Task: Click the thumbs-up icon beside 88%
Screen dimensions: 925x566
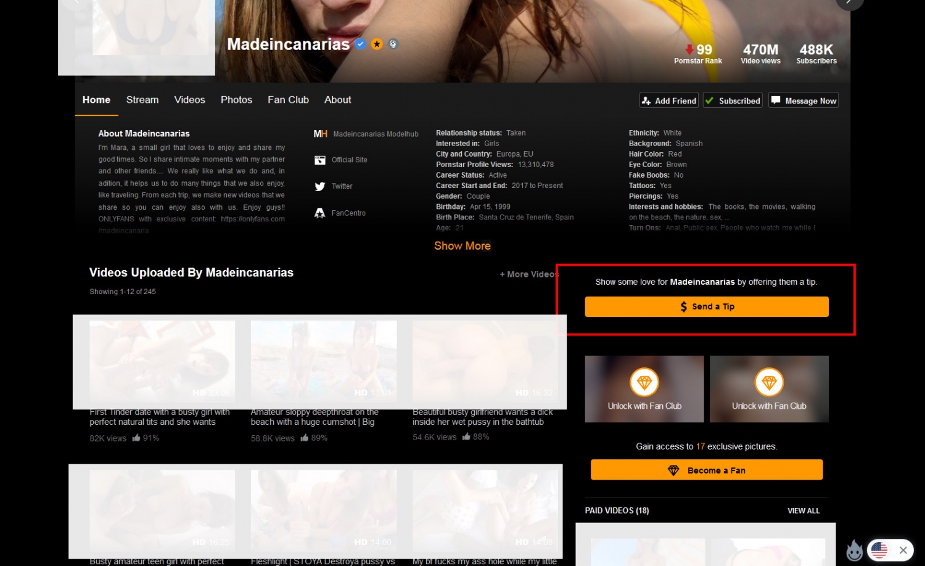Action: coord(466,437)
